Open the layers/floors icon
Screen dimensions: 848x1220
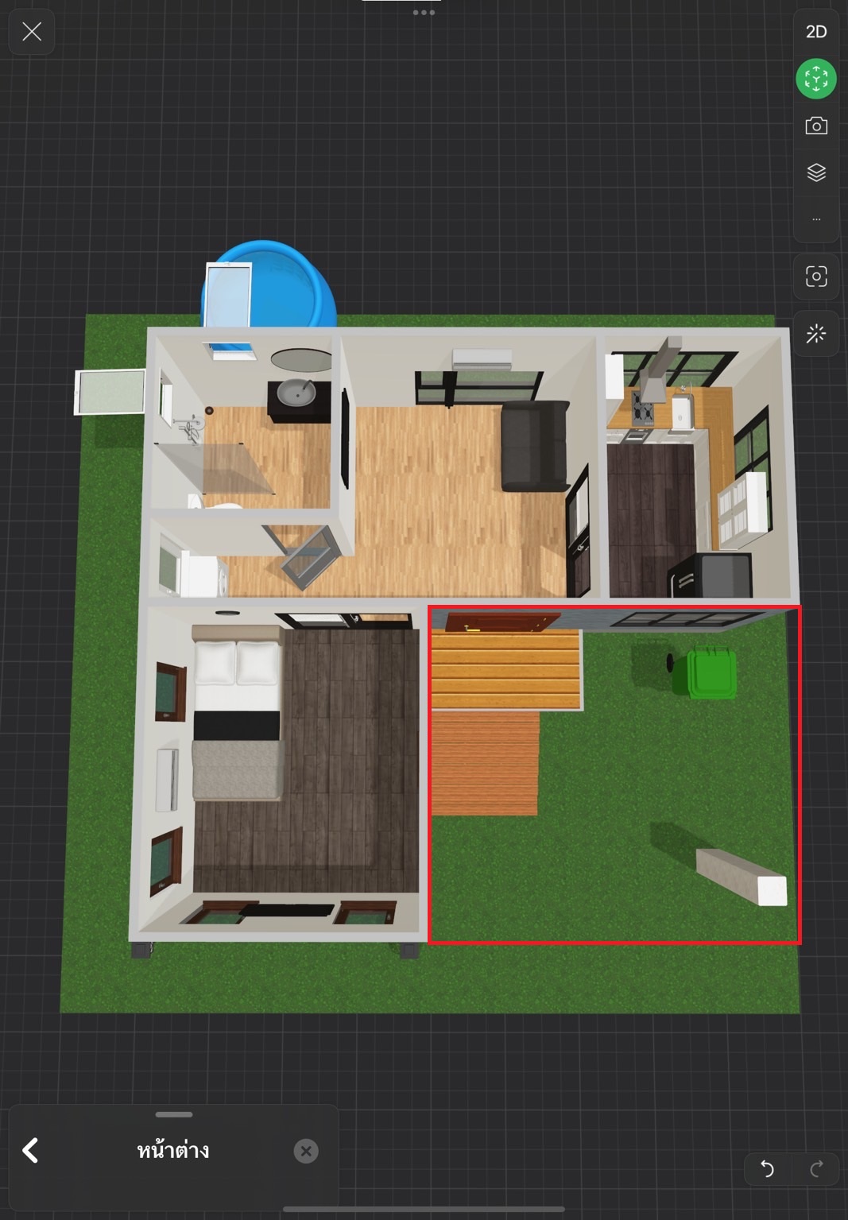click(816, 172)
